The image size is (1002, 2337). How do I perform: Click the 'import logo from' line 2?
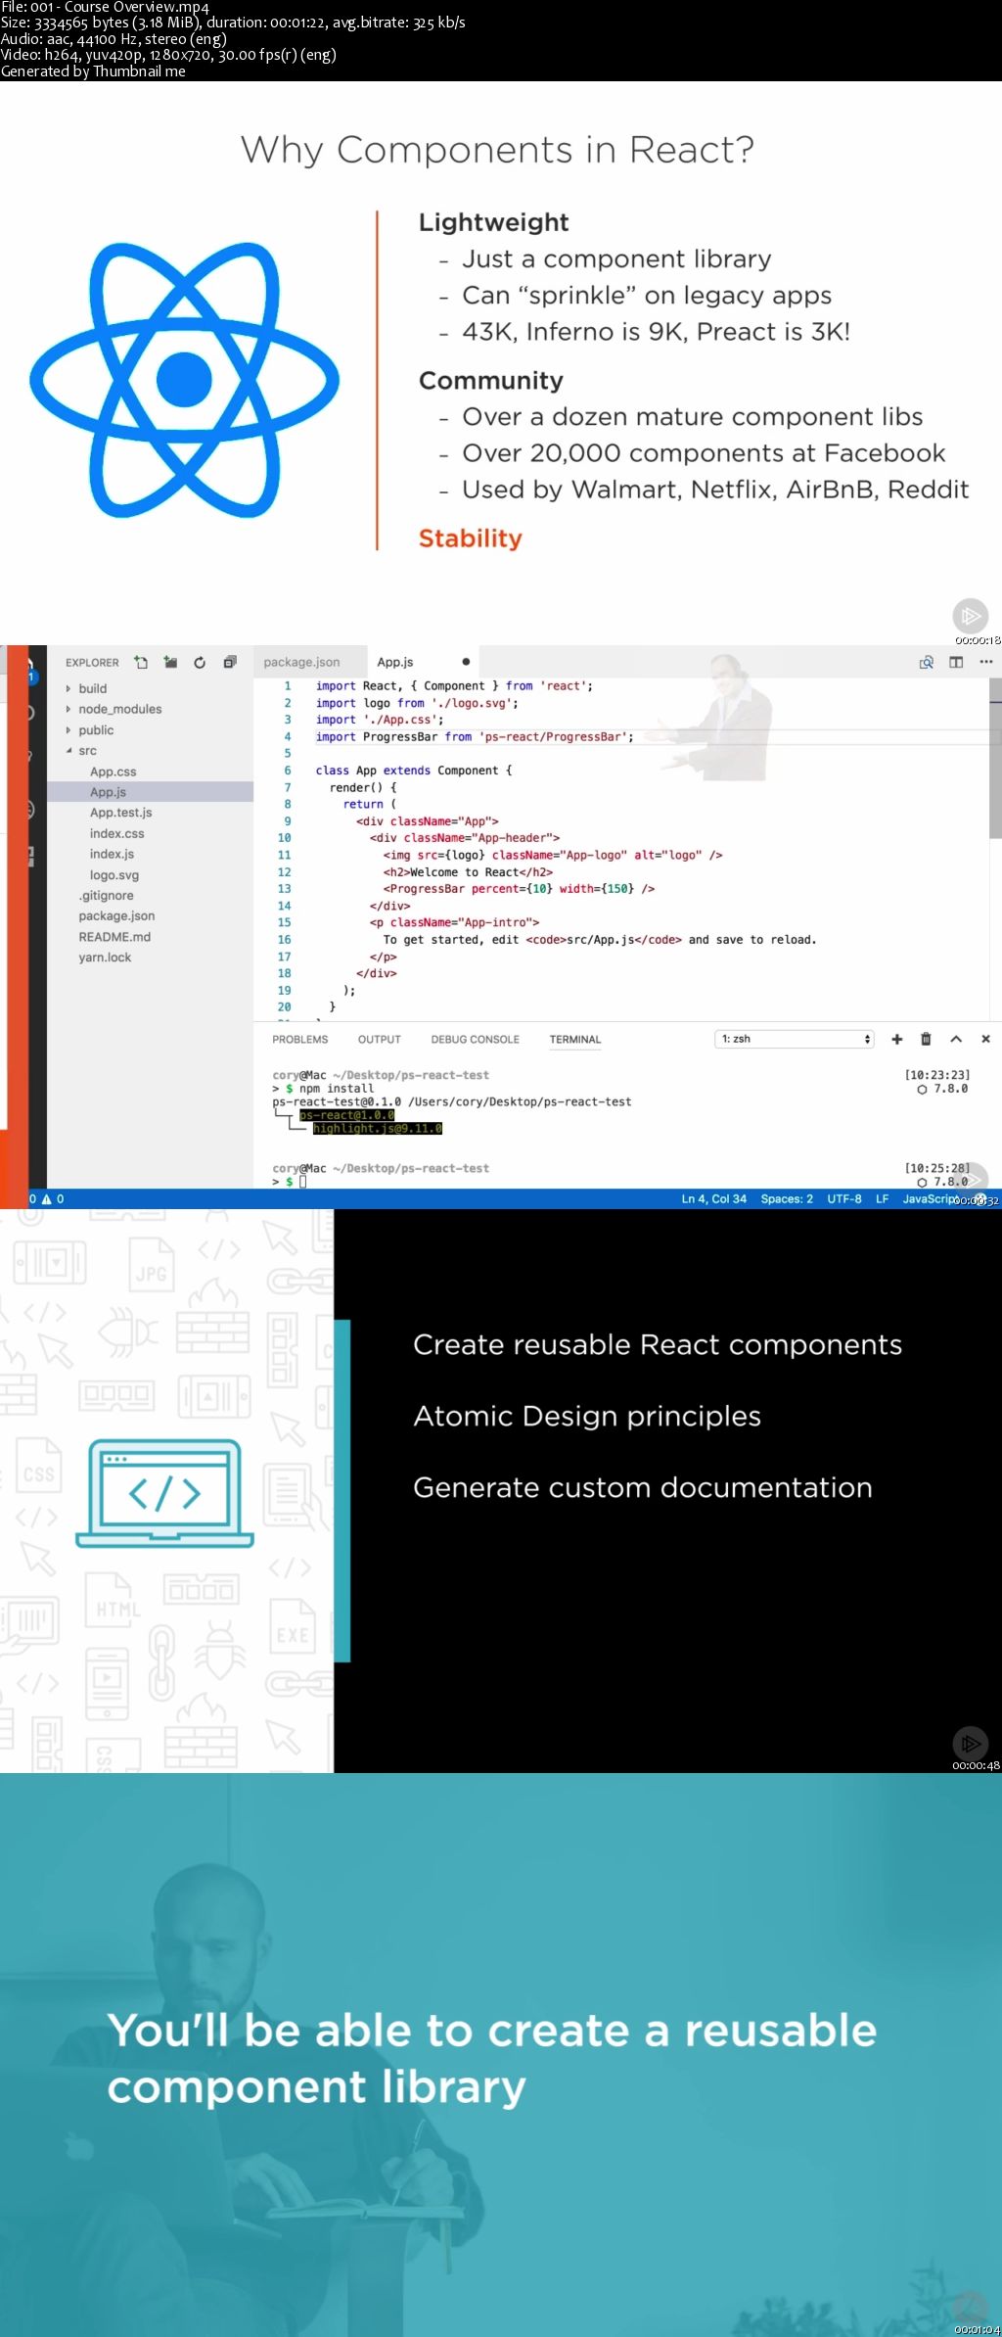click(x=417, y=704)
